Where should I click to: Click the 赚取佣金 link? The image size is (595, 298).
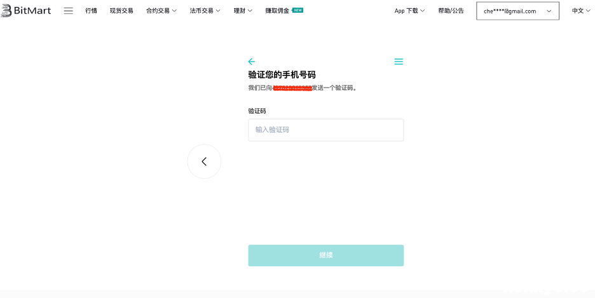pyautogui.click(x=277, y=11)
